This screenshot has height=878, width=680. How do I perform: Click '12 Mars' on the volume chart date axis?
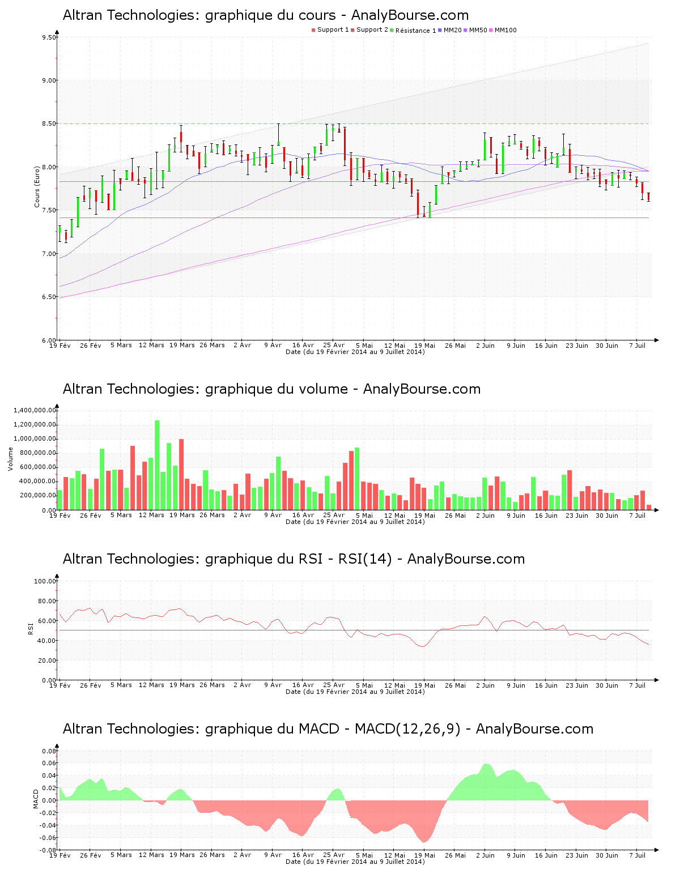(152, 515)
